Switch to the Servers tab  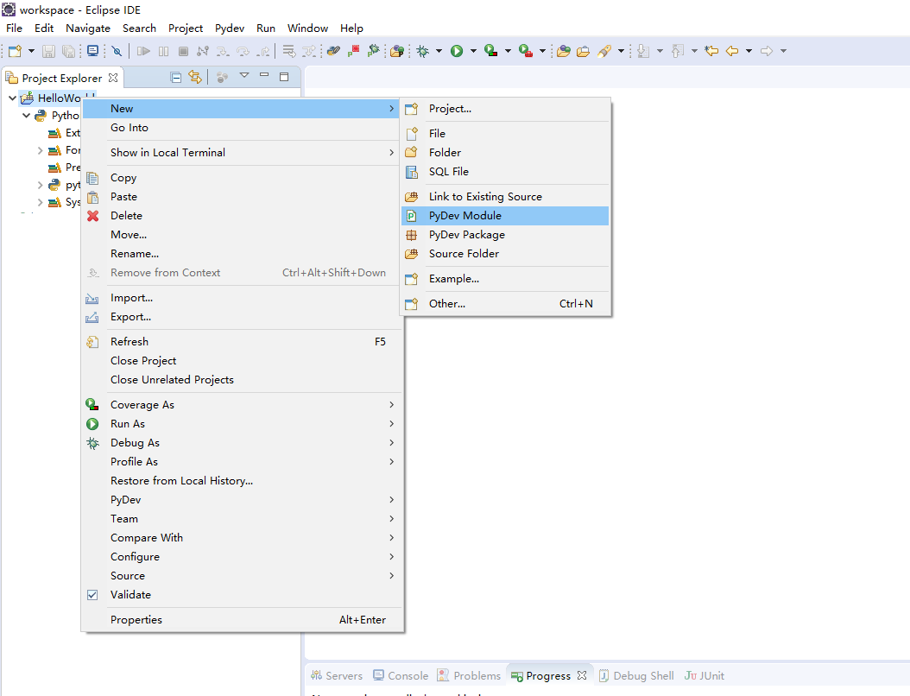tap(337, 675)
